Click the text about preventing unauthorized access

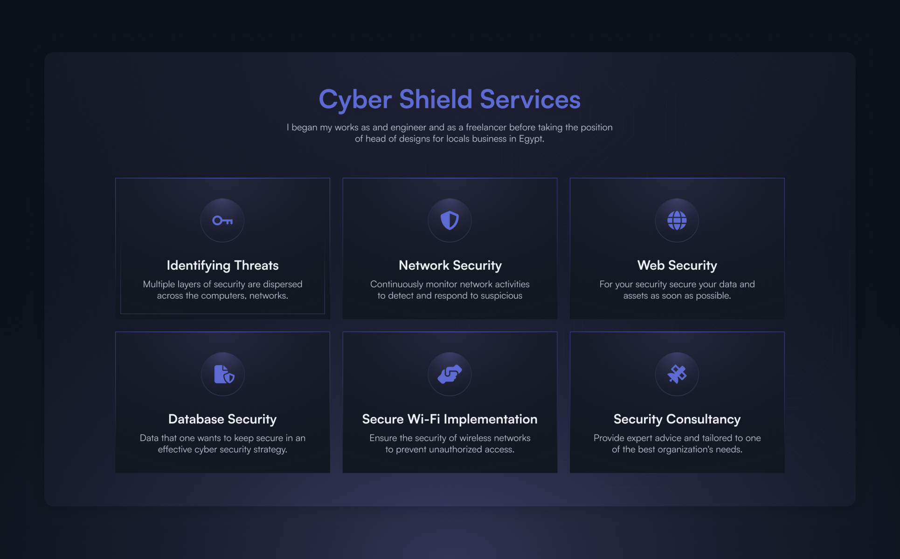tap(450, 443)
